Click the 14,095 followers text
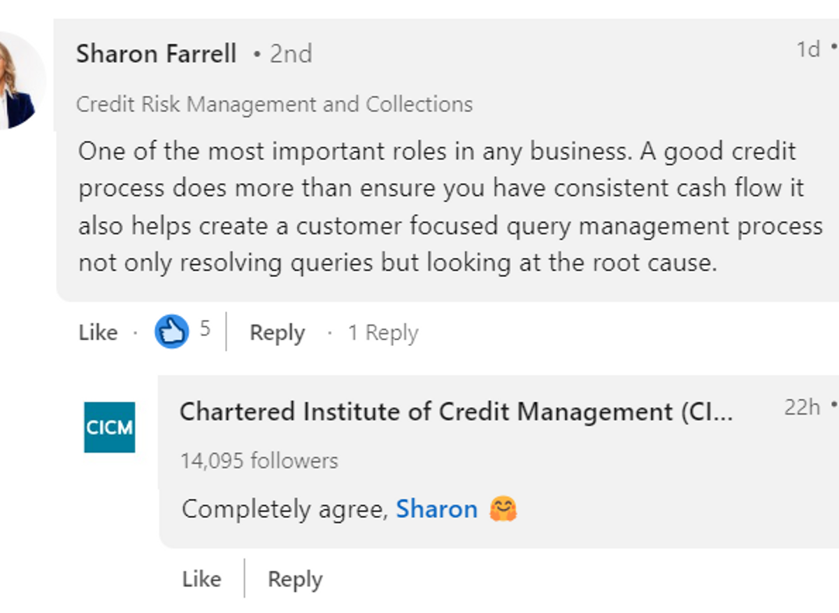This screenshot has width=839, height=613. [x=259, y=461]
